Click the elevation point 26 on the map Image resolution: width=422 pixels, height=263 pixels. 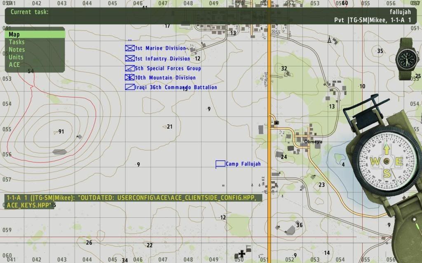point(89,242)
